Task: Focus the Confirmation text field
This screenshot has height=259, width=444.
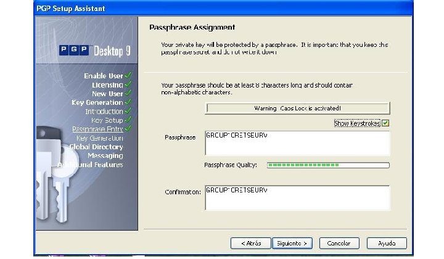Action: (297, 198)
